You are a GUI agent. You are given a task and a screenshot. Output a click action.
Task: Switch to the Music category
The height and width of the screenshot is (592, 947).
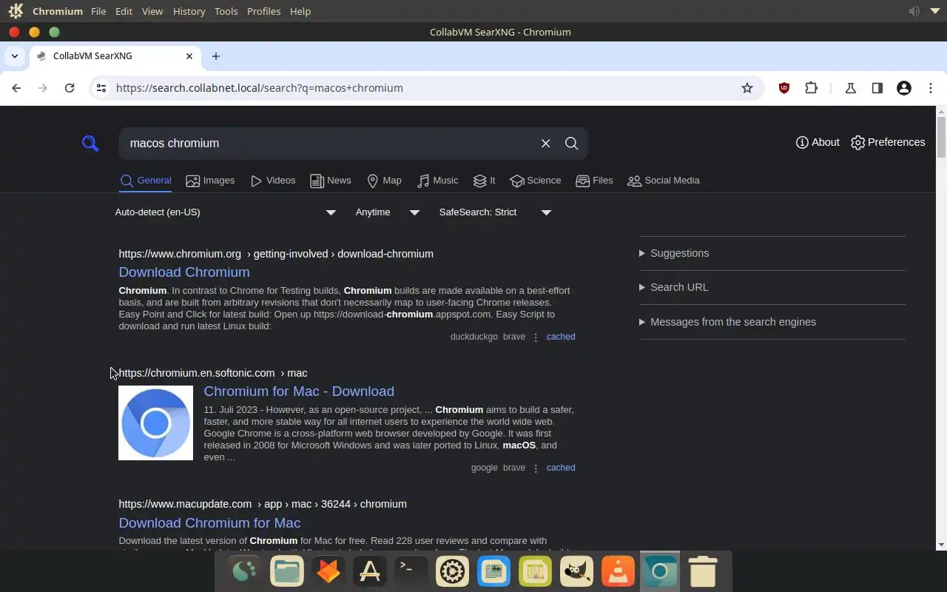(437, 181)
